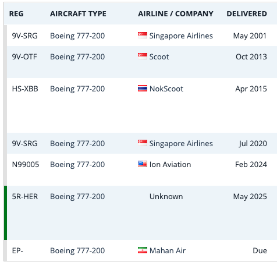Click Singapore flag in May 2001 row
The width and height of the screenshot is (277, 262).
point(143,36)
